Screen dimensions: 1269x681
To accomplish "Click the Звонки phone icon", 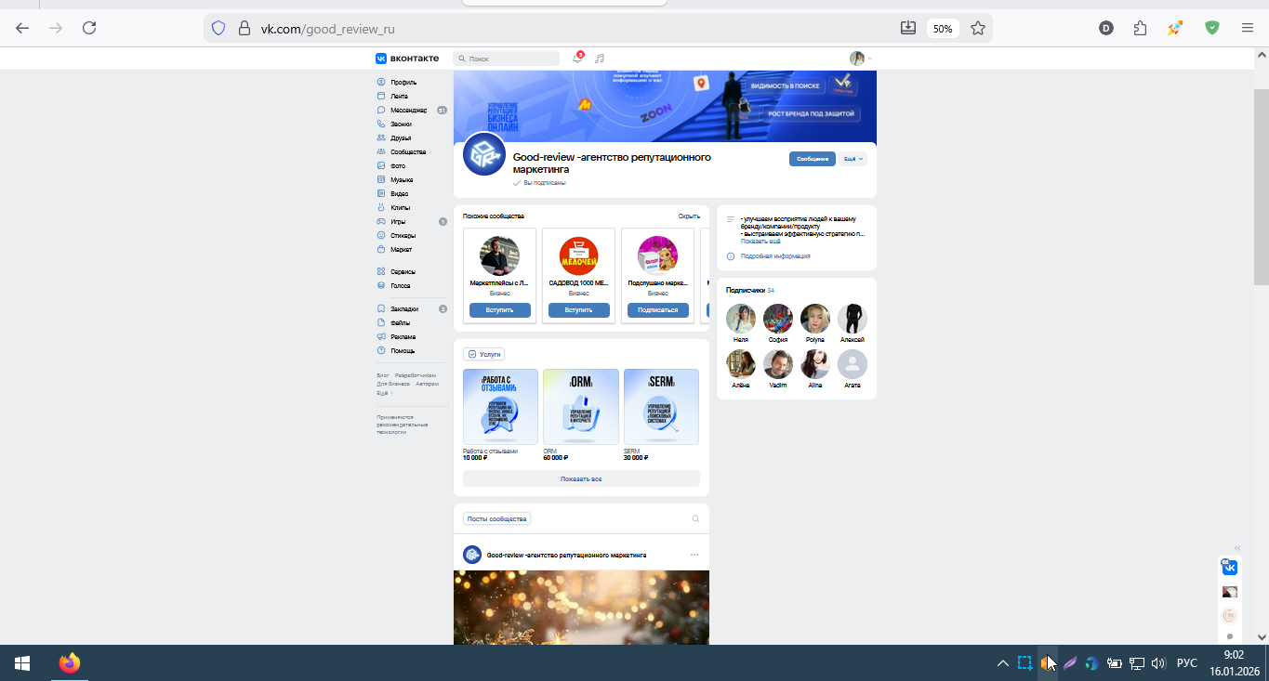I will coord(381,124).
